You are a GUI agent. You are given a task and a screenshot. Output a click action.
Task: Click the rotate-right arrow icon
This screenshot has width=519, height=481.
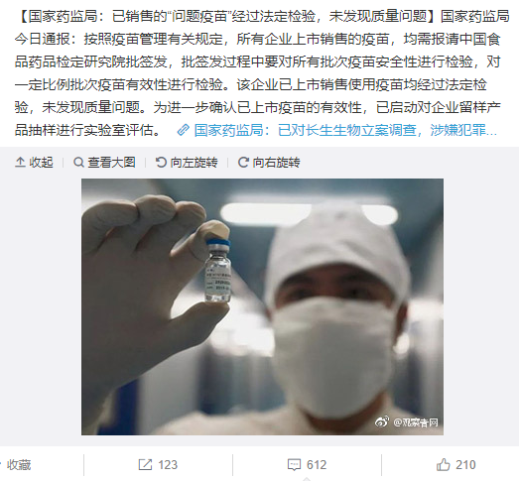pyautogui.click(x=243, y=162)
